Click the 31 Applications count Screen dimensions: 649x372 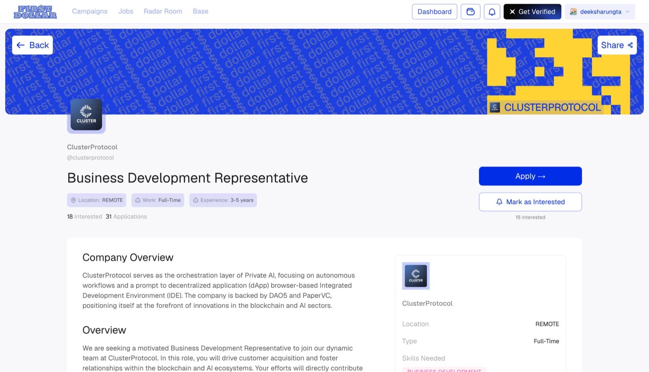[x=126, y=217]
